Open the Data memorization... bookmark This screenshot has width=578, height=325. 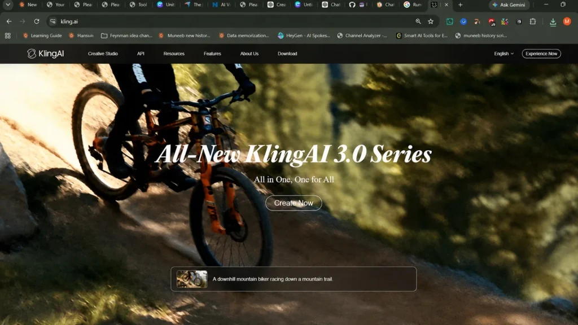click(244, 36)
